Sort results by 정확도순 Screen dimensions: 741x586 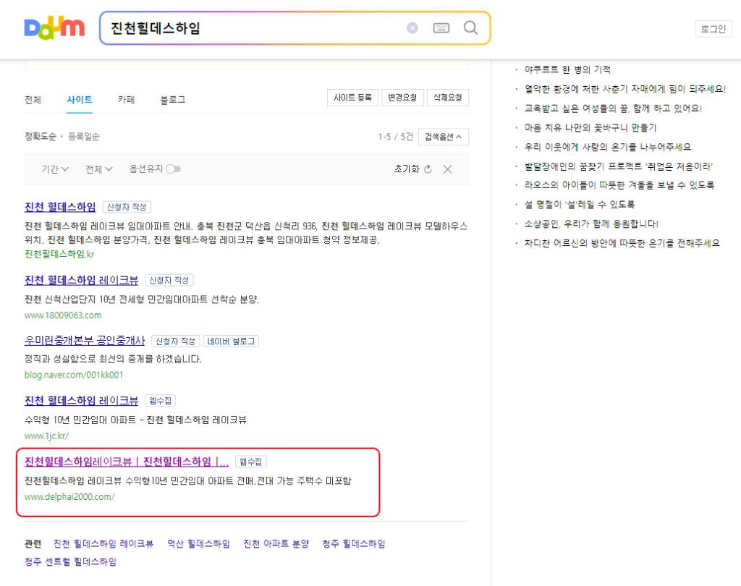(41, 137)
